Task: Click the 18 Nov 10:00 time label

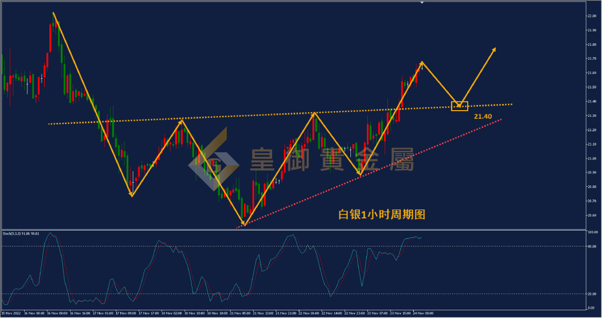Action: point(194,313)
